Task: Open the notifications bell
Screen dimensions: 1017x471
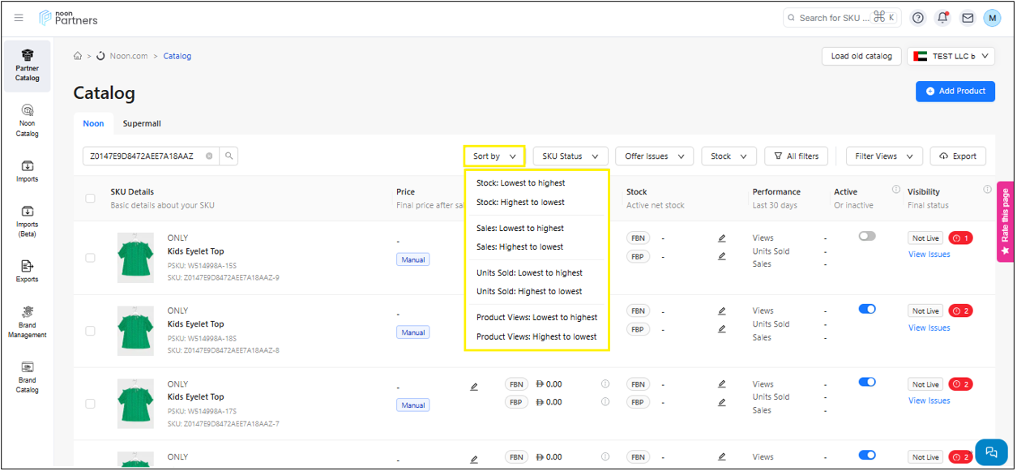Action: click(942, 18)
